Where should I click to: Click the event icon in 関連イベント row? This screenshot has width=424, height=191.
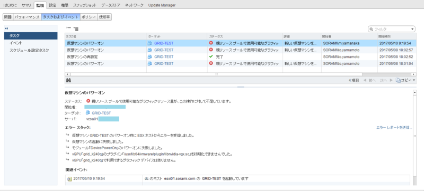pos(69,179)
